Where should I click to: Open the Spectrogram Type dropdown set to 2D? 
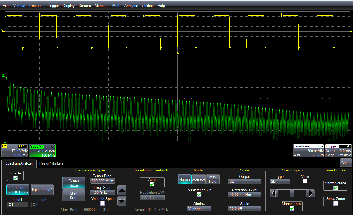pos(279,181)
